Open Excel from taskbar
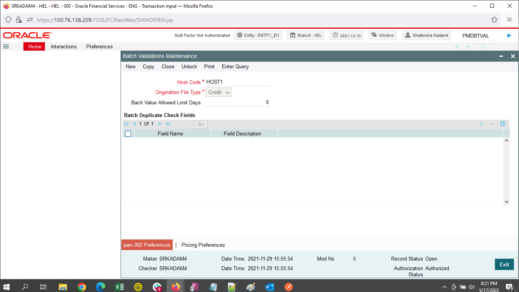 119,287
